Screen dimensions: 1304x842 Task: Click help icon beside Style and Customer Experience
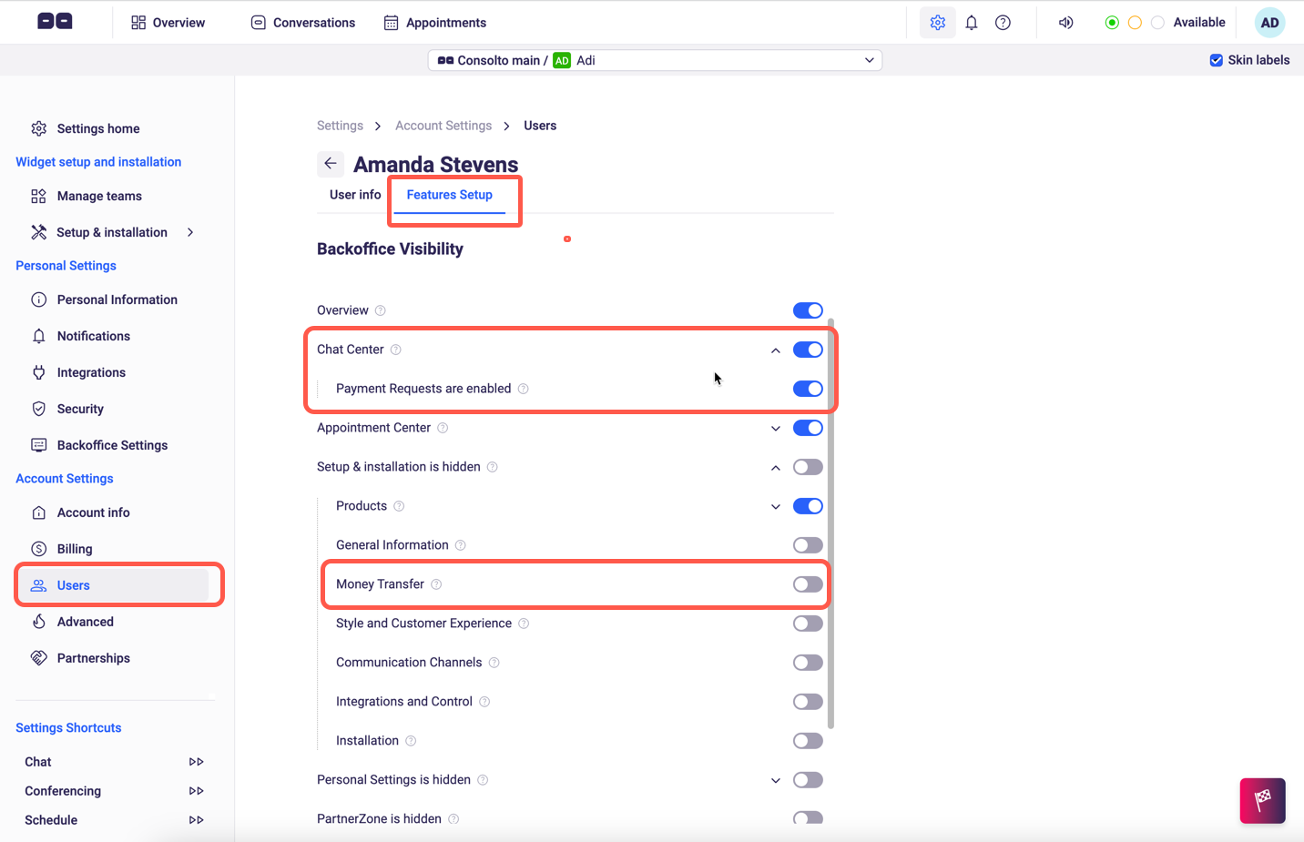coord(524,624)
